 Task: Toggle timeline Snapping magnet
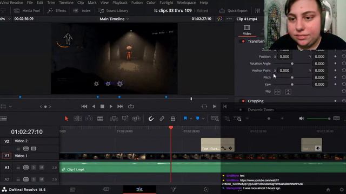point(151,119)
